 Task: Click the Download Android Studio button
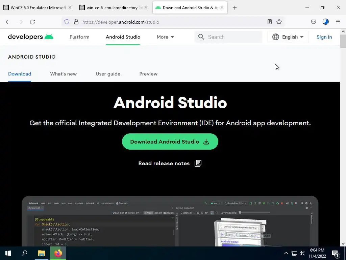[x=170, y=142]
